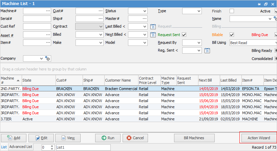Expand the Status dropdown
The width and height of the screenshot is (277, 151).
pos(144,11)
